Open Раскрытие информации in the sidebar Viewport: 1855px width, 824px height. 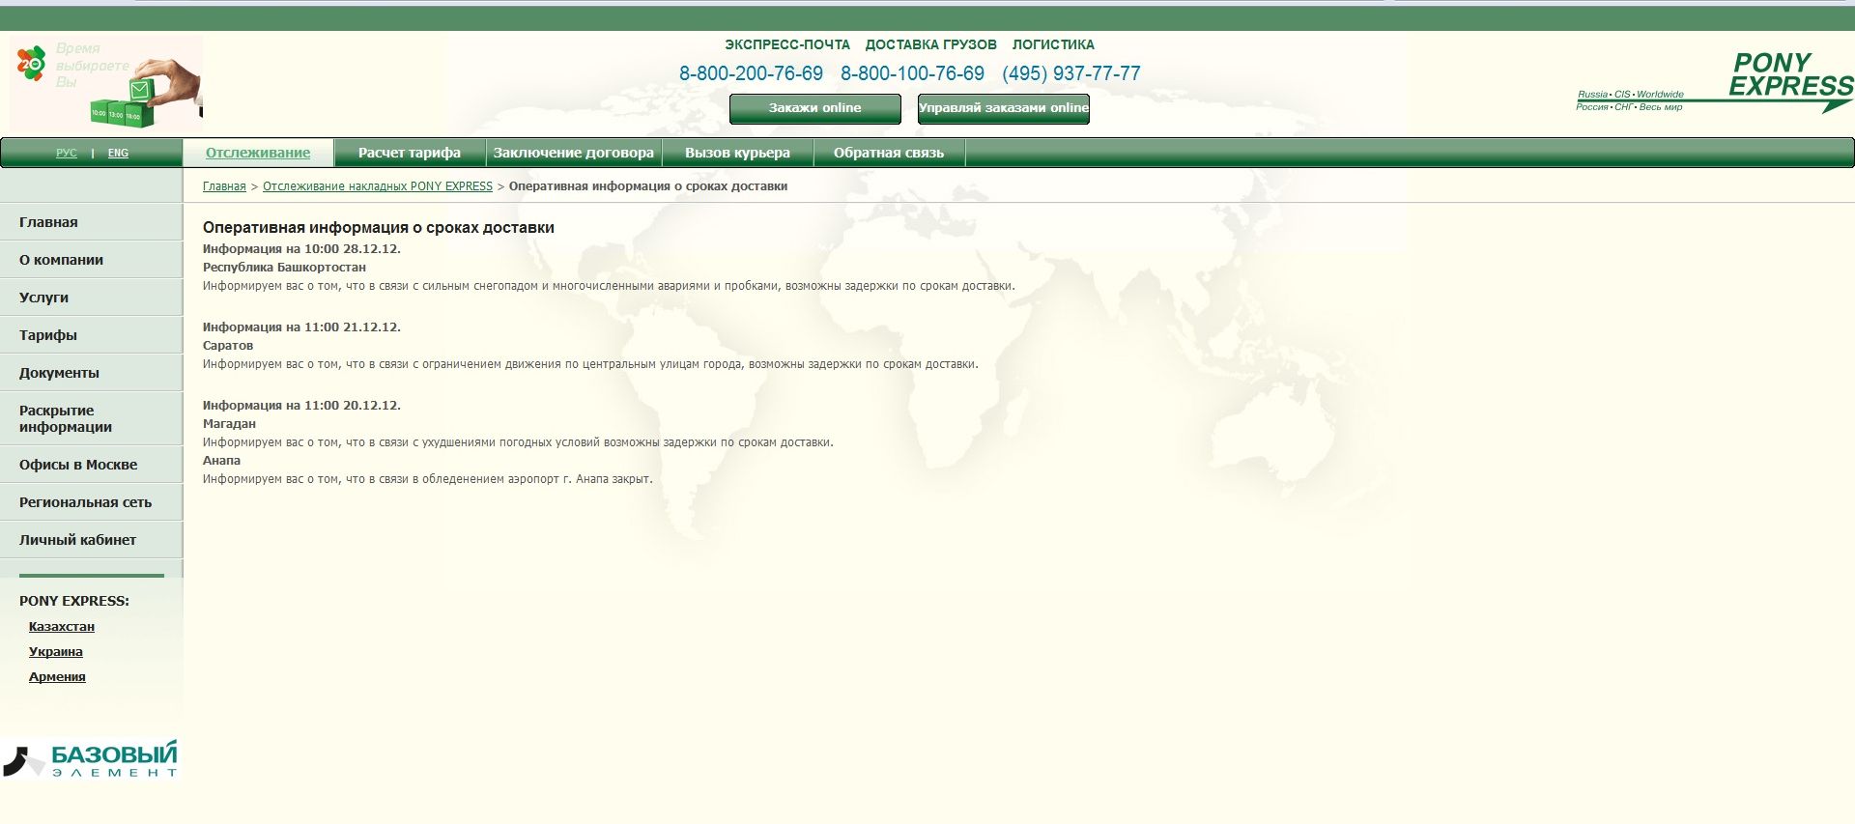click(x=91, y=418)
